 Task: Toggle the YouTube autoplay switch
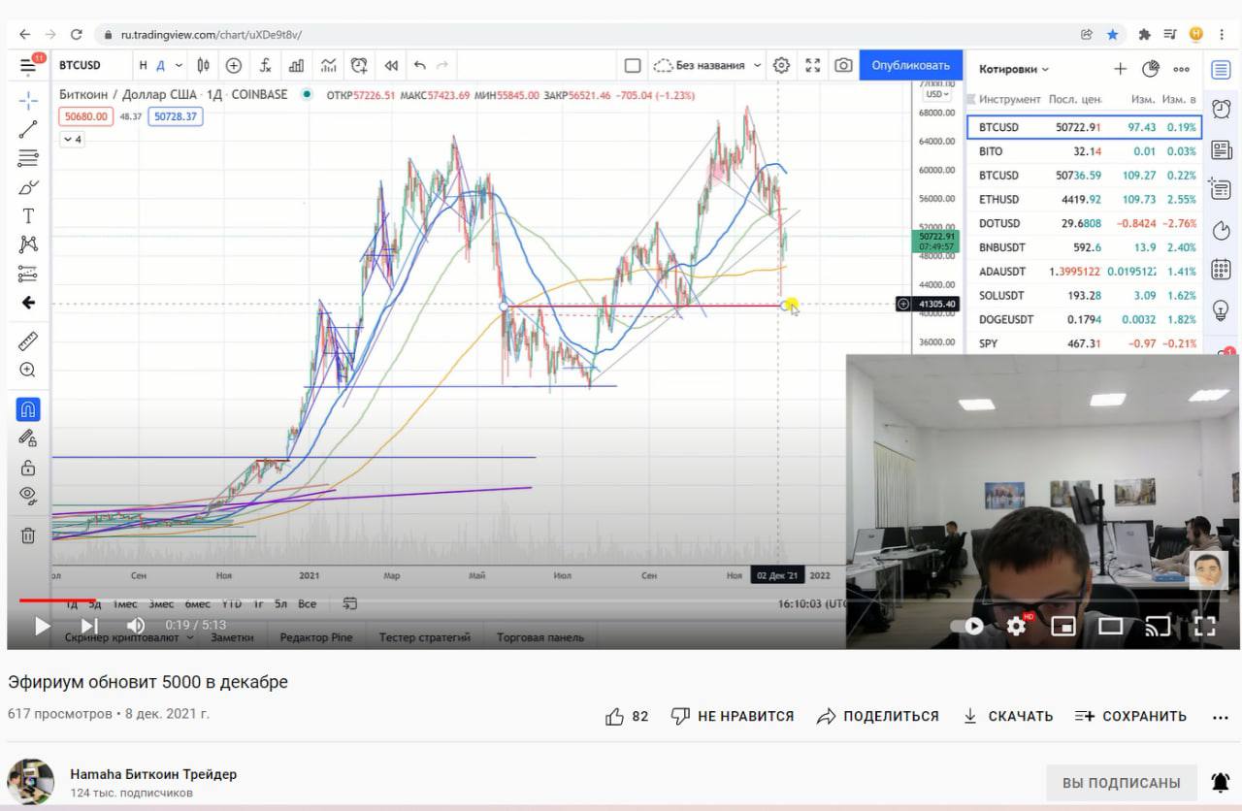click(967, 626)
